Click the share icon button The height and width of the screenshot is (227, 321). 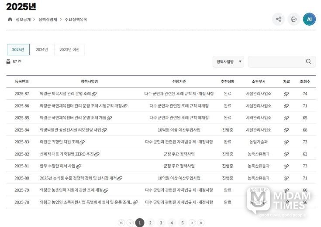coord(278,19)
